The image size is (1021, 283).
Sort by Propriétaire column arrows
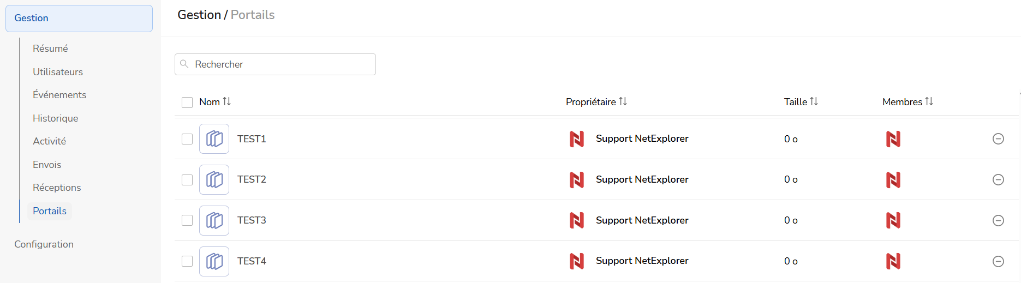623,102
